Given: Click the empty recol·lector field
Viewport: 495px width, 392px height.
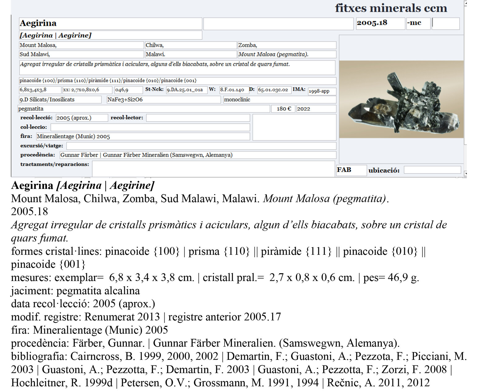Looking at the screenshot, I should [x=198, y=118].
